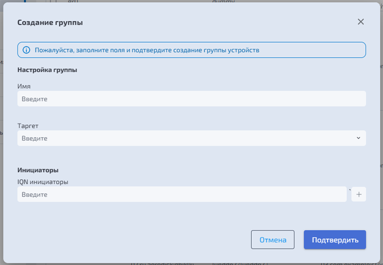Add initiator with the plus button
This screenshot has height=265, width=383.
(358, 194)
